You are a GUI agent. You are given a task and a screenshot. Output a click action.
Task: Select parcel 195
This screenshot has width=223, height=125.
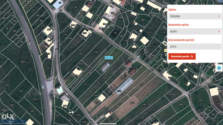75,7
